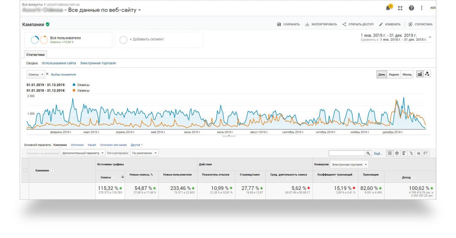Select the performance bar view icon
This screenshot has height=238, width=456.
point(404,153)
